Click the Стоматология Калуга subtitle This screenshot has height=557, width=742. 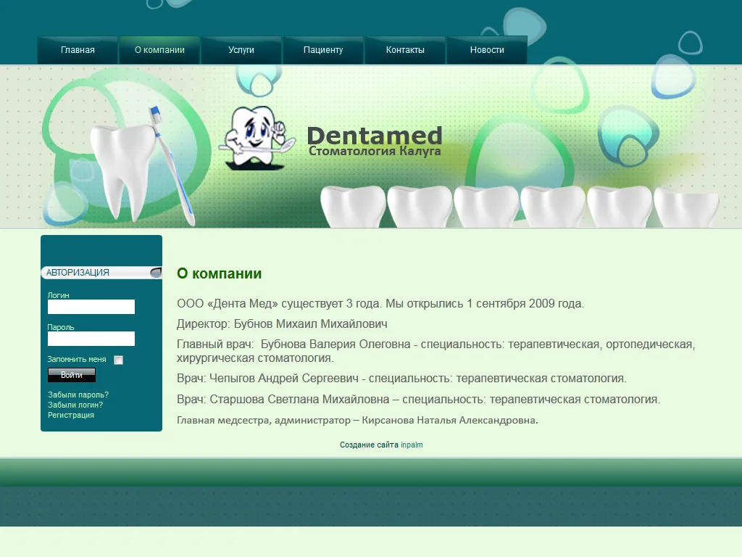(x=375, y=151)
